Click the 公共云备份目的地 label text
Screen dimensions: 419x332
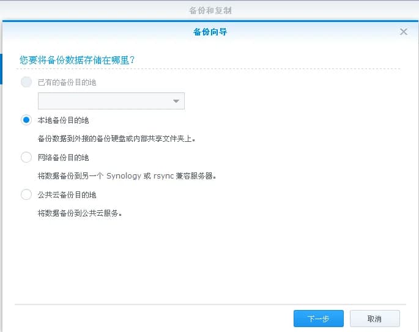point(67,195)
